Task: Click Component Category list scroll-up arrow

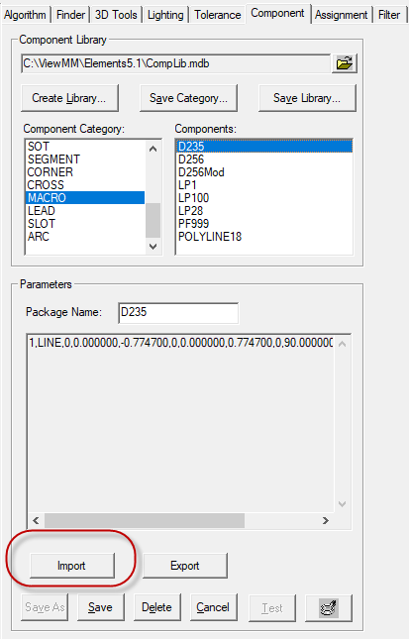Action: tap(153, 149)
